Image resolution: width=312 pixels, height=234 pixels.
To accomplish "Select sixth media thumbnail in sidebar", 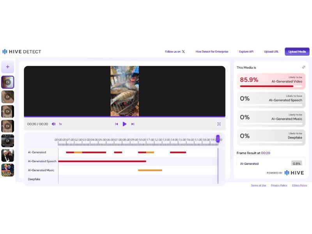I will point(7,155).
